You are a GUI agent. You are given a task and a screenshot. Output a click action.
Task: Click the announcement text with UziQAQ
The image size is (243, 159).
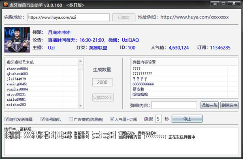pos(94,40)
